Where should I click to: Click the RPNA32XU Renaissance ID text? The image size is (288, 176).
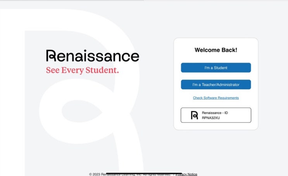pos(211,118)
